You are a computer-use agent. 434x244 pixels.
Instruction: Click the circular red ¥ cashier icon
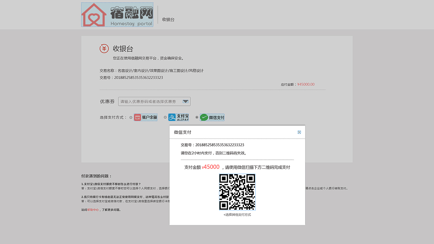tap(104, 48)
